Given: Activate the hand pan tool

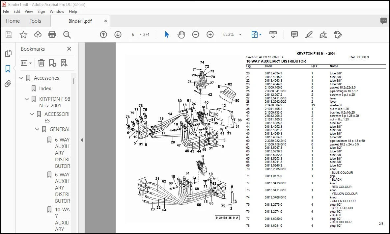Looking at the screenshot, I should pos(181,35).
